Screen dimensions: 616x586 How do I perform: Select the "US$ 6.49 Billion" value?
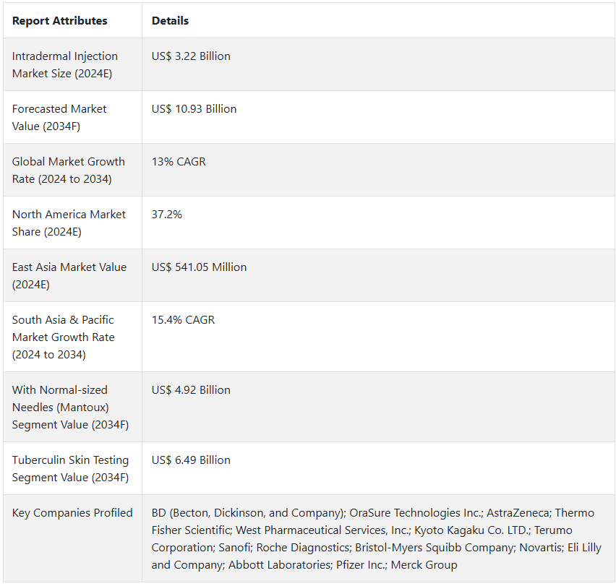coord(191,460)
